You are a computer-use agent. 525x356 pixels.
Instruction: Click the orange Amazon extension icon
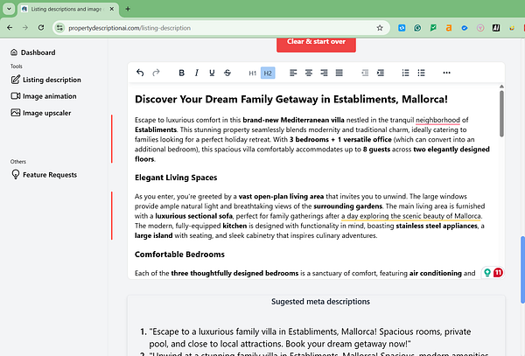tap(449, 28)
